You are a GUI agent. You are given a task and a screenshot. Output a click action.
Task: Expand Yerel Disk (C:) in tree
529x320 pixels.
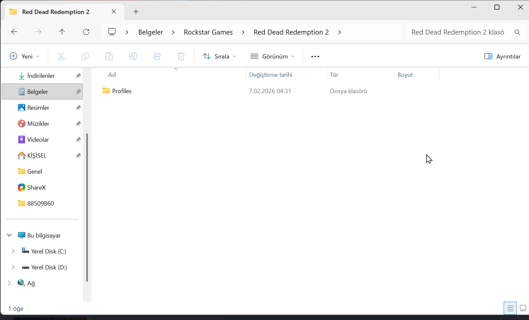coord(13,251)
